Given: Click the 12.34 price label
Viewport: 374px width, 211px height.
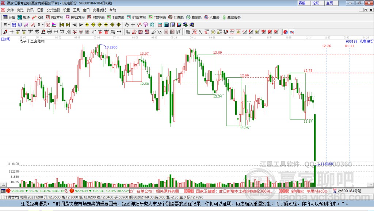Looking at the screenshot, I should pos(218,96).
